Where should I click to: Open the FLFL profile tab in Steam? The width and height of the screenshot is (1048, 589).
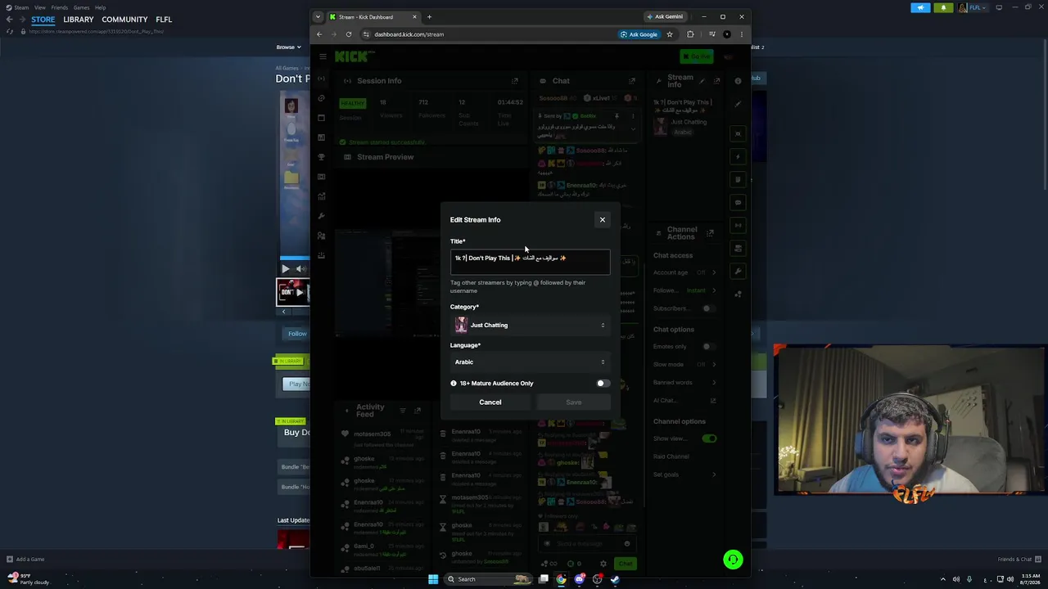164,20
